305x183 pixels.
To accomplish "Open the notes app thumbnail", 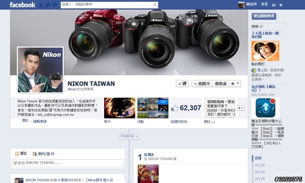I will click(x=219, y=108).
